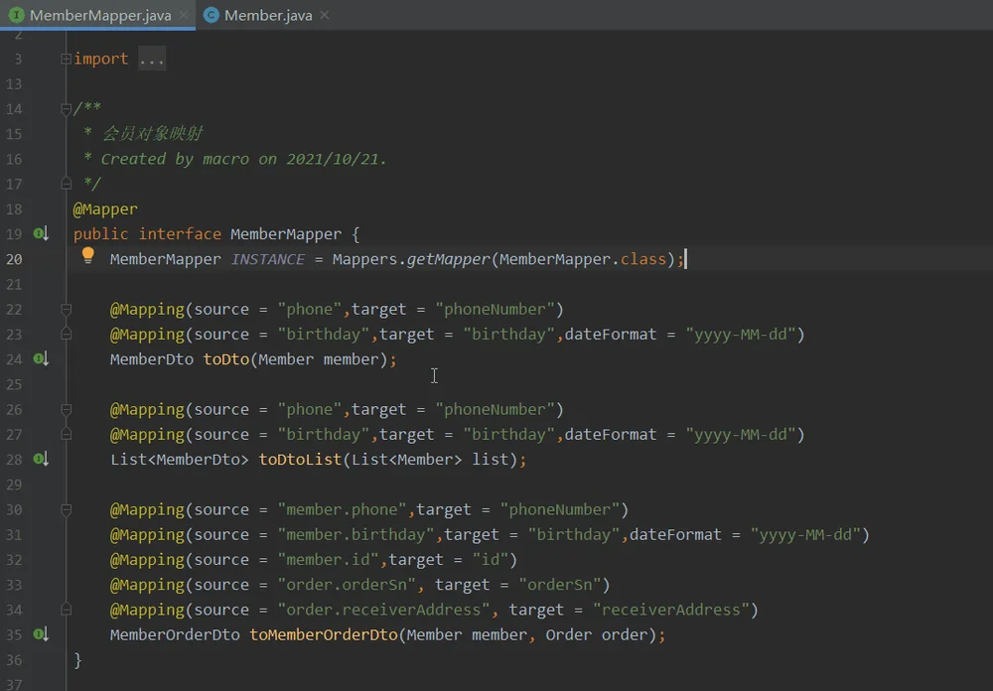Close the MemberMapper.java tab
Screen dimensions: 993x691
[x=184, y=15]
